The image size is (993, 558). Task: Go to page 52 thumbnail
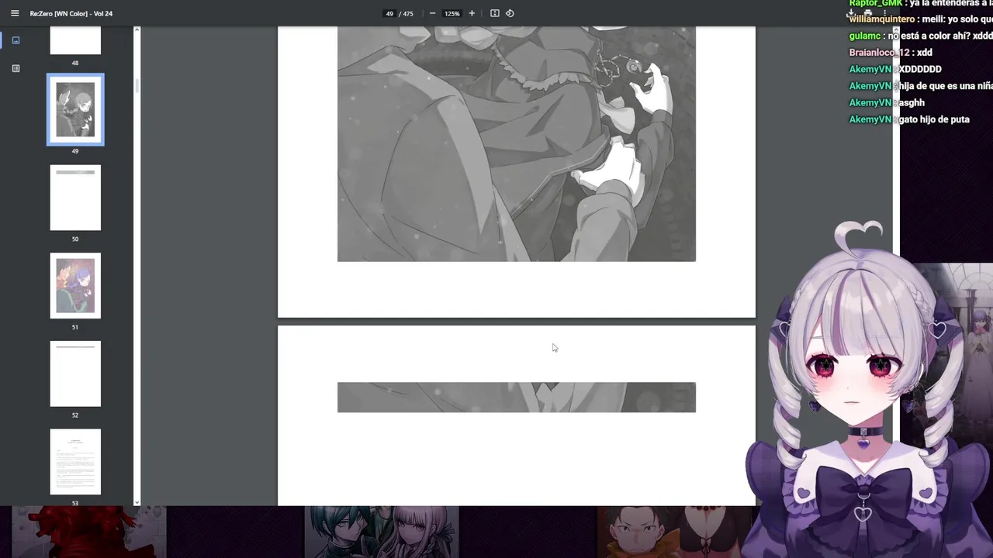click(x=75, y=374)
